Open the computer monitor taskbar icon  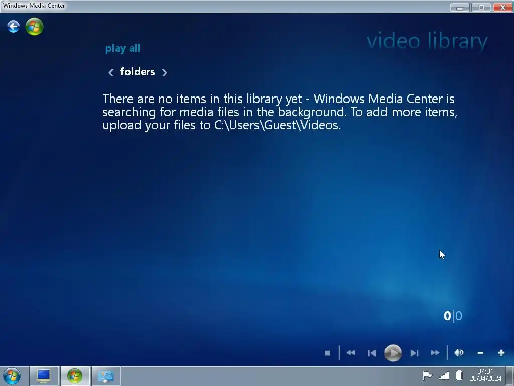click(x=44, y=376)
